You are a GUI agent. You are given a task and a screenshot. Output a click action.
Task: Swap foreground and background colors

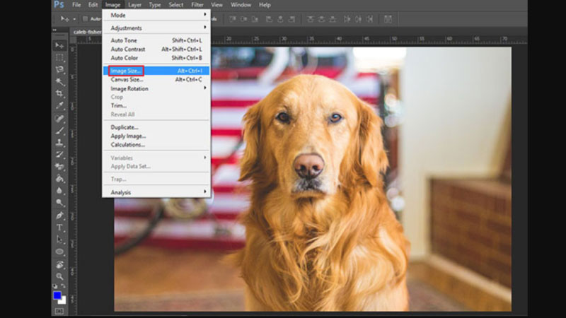(64, 286)
